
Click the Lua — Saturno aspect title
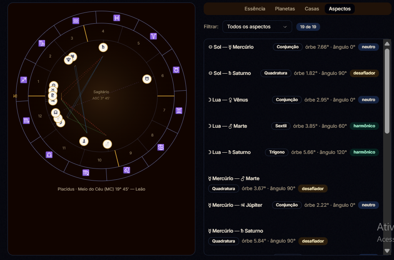click(x=229, y=152)
